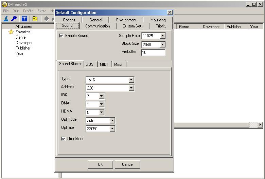
Task: Select Publisher in the left tree
Action: click(23, 48)
